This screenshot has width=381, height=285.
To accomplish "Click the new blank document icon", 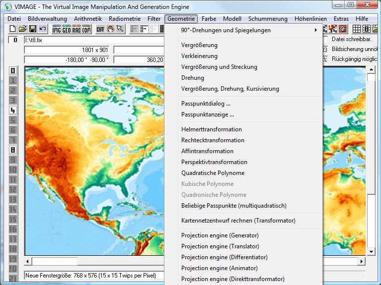I will (x=12, y=29).
